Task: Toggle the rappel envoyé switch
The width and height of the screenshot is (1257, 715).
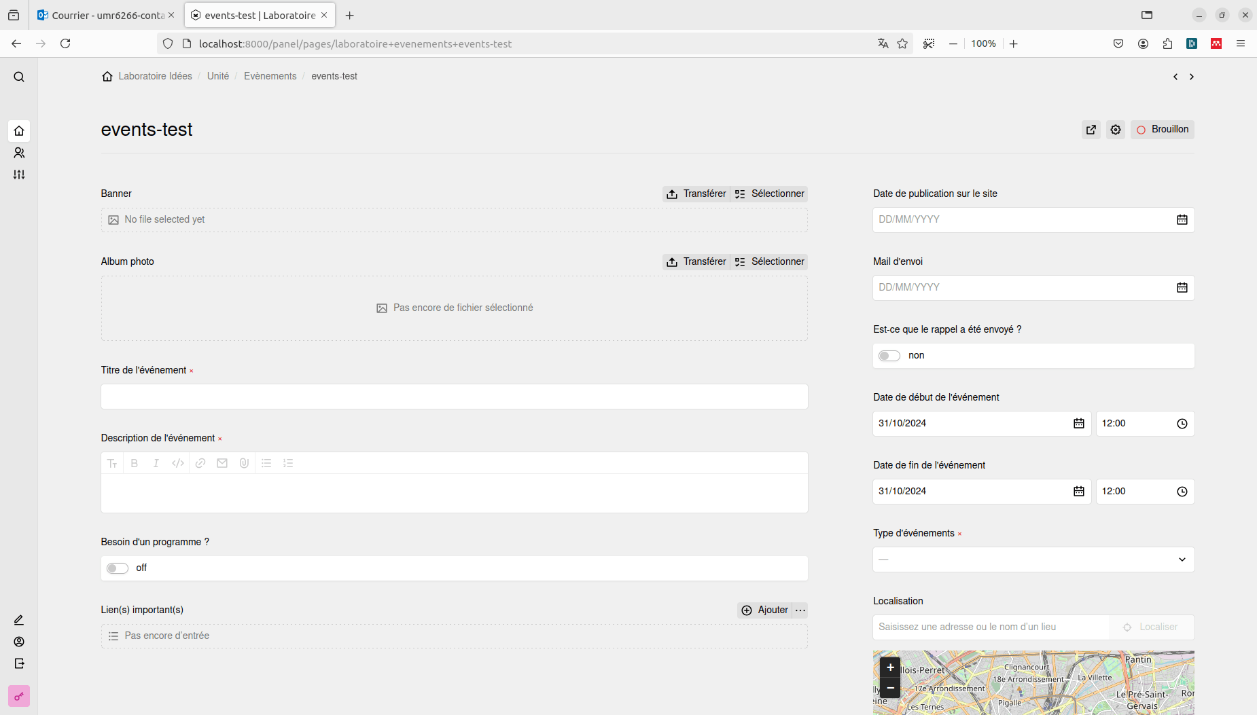Action: [889, 356]
